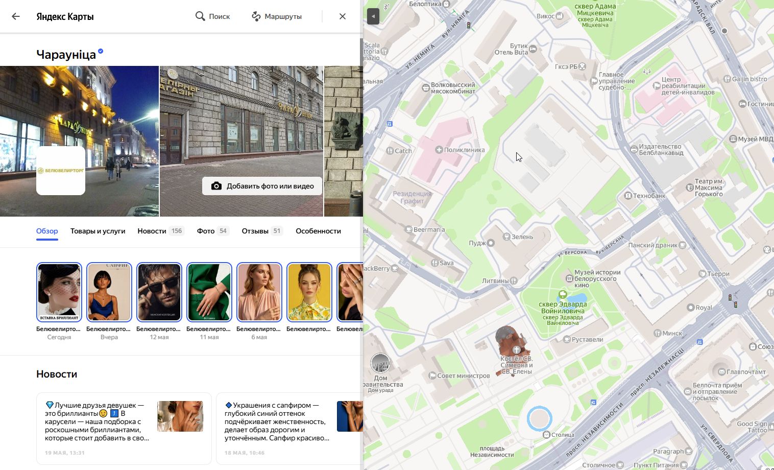This screenshot has width=774, height=470.
Task: Select the Минск hotel marker
Action: pyautogui.click(x=658, y=333)
